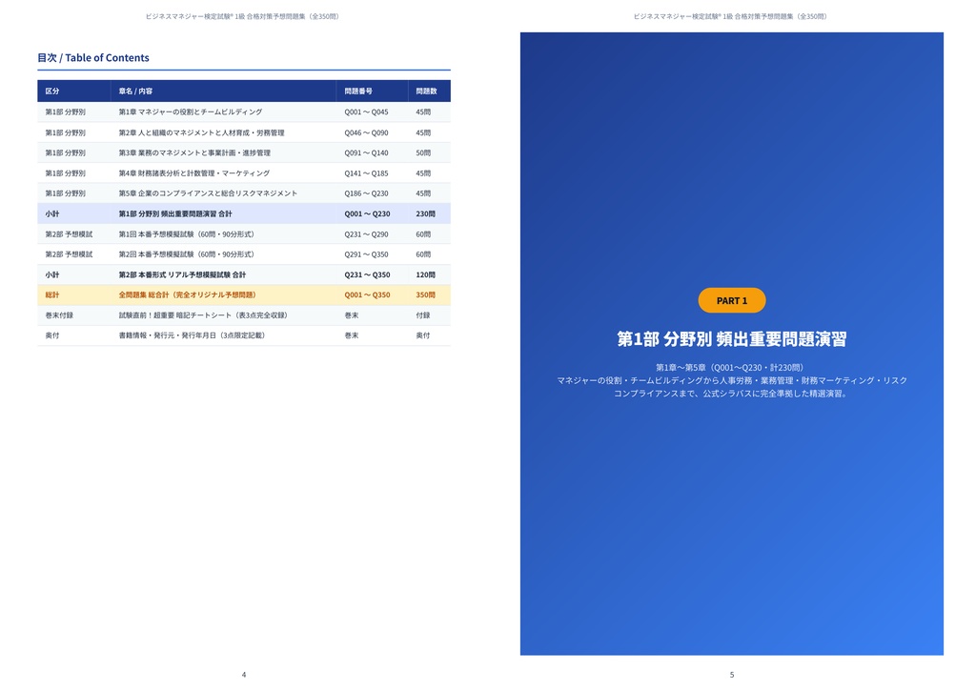This screenshot has height=690, width=976.
Task: Click the left page running header title
Action: [243, 16]
